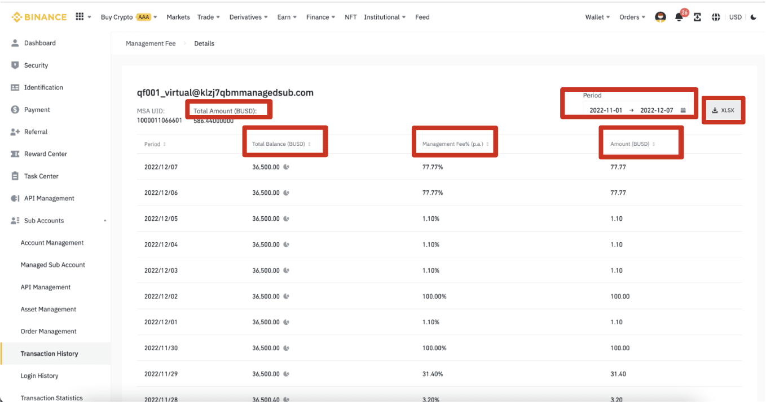View balance pie icon for 2022/12/04

point(287,244)
